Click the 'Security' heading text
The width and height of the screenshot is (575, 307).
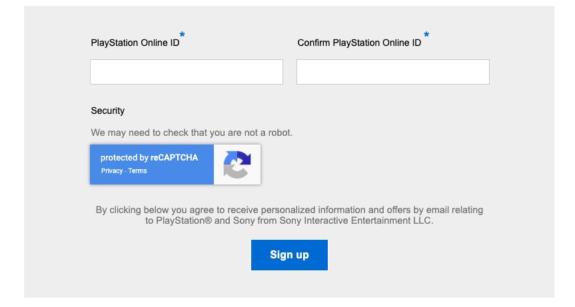click(108, 111)
